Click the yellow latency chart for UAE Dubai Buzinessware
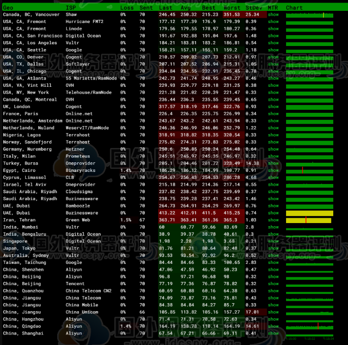Image resolution: width=348 pixels, height=345 pixels. [x=309, y=214]
